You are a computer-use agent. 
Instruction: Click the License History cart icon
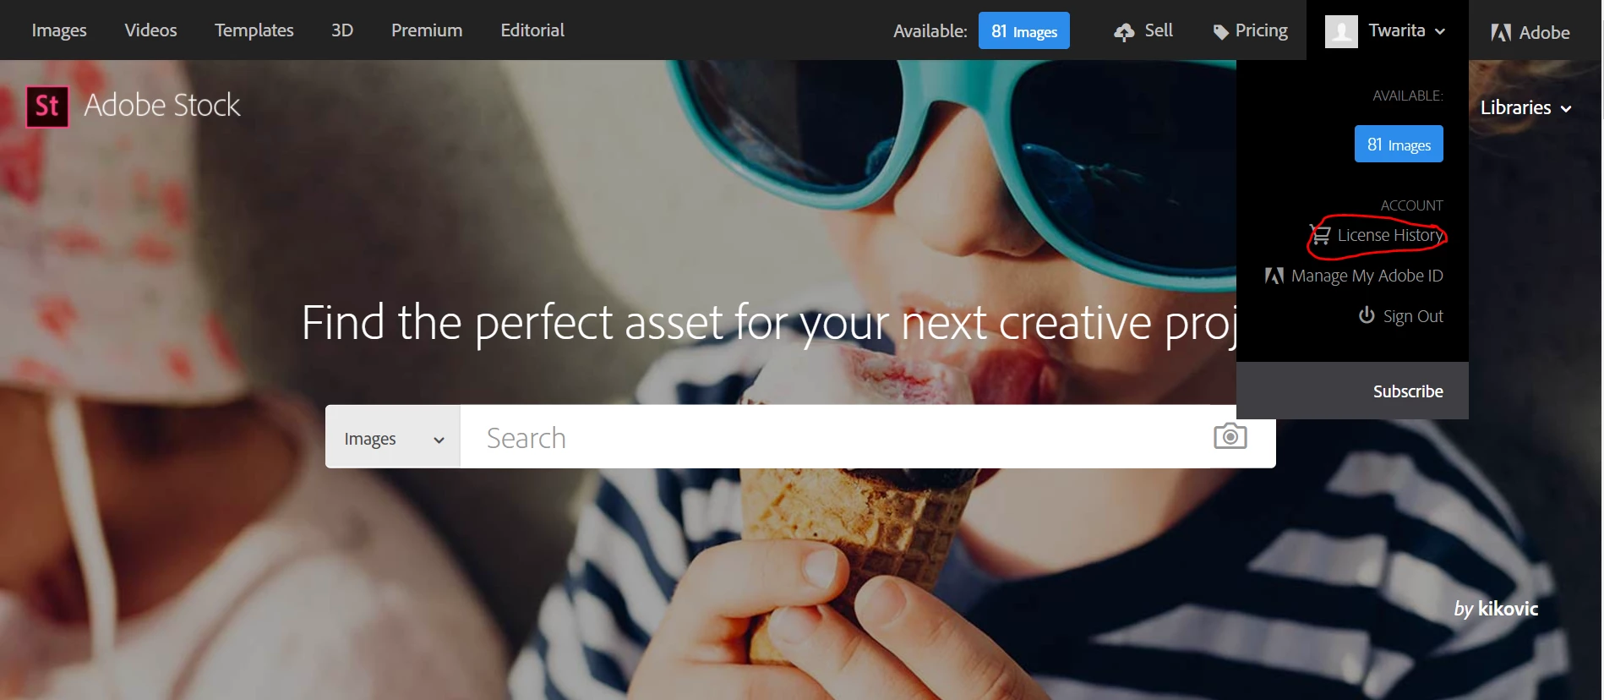[1321, 234]
